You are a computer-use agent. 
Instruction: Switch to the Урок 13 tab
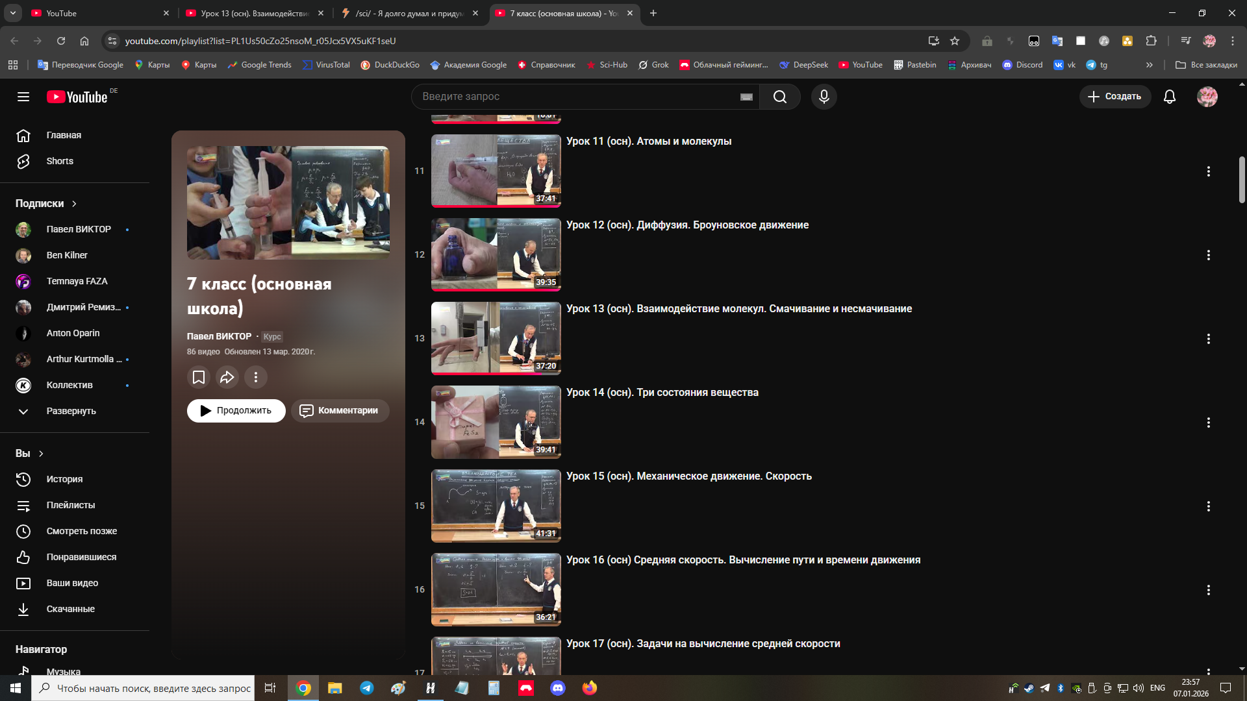click(255, 13)
